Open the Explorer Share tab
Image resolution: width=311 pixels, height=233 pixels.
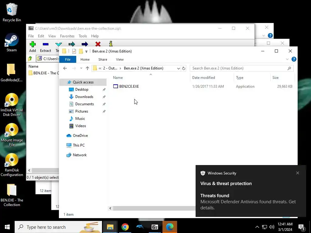[x=103, y=59]
